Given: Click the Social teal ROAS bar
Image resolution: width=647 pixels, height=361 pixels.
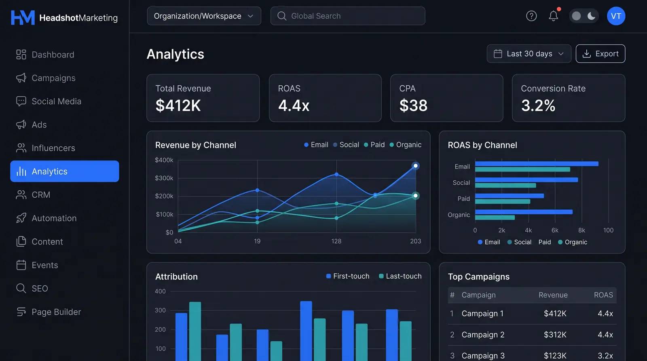Looking at the screenshot, I should 505,186.
